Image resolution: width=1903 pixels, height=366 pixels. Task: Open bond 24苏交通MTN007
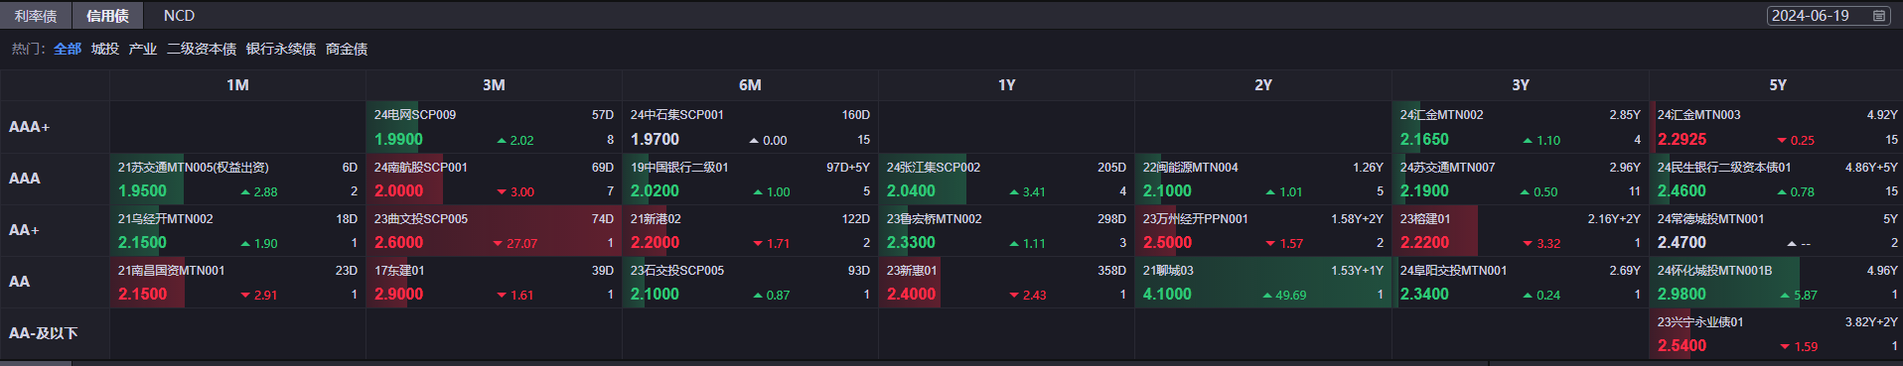(x=1447, y=168)
